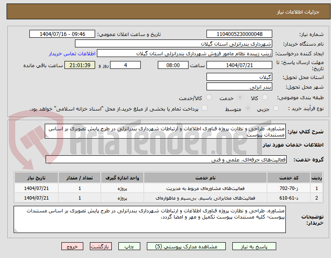Select the کالا radio button

click(x=265, y=97)
